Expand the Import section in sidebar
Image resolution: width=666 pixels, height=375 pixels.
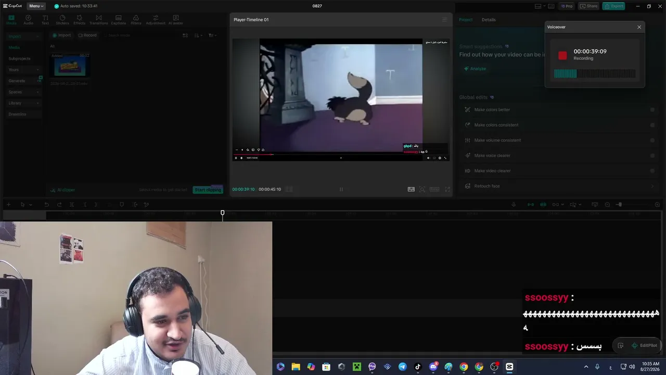[x=23, y=36]
